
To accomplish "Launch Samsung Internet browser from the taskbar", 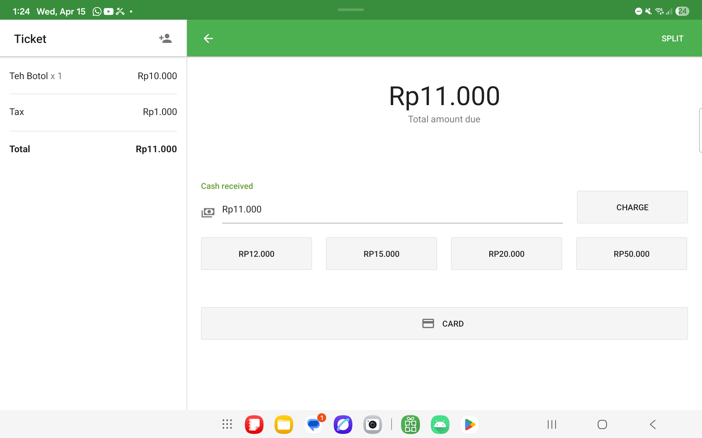I will click(343, 424).
